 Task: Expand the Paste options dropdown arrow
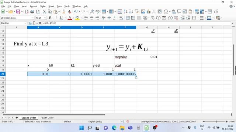point(59,12)
